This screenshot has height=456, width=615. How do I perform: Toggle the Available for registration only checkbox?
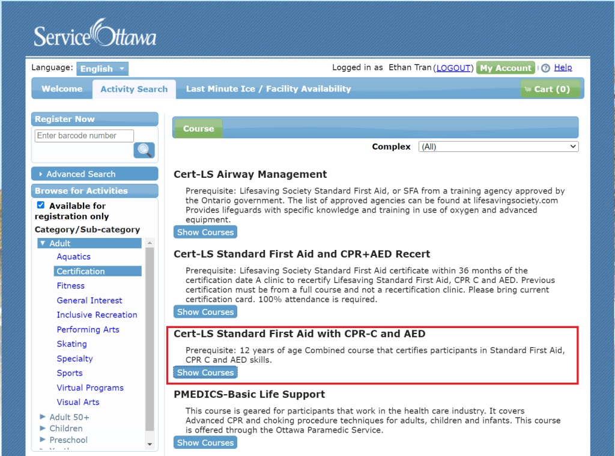41,205
